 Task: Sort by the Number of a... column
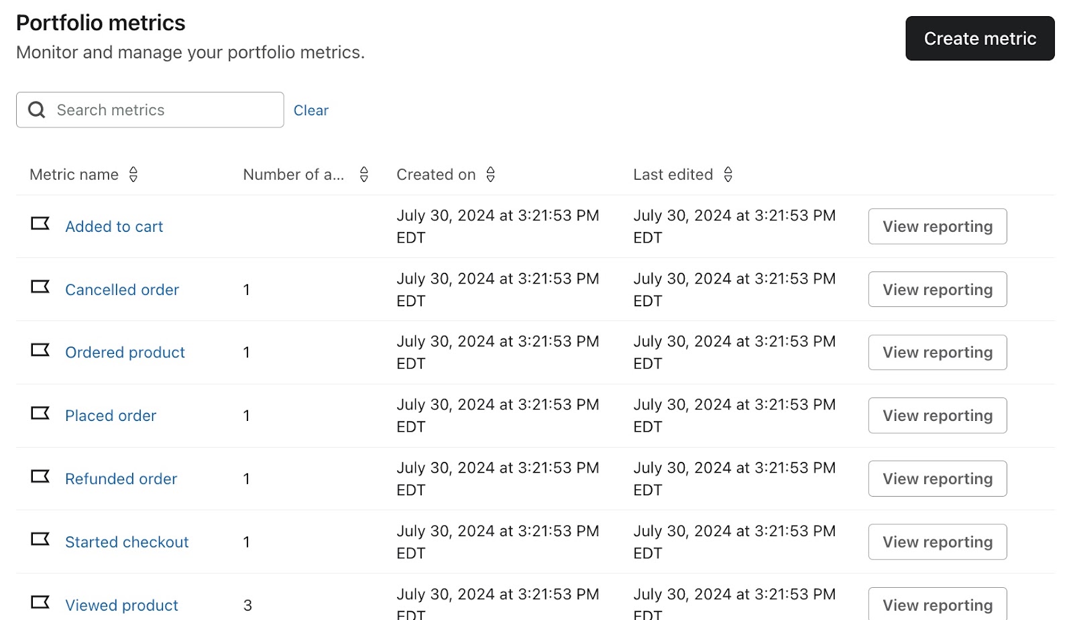[364, 175]
